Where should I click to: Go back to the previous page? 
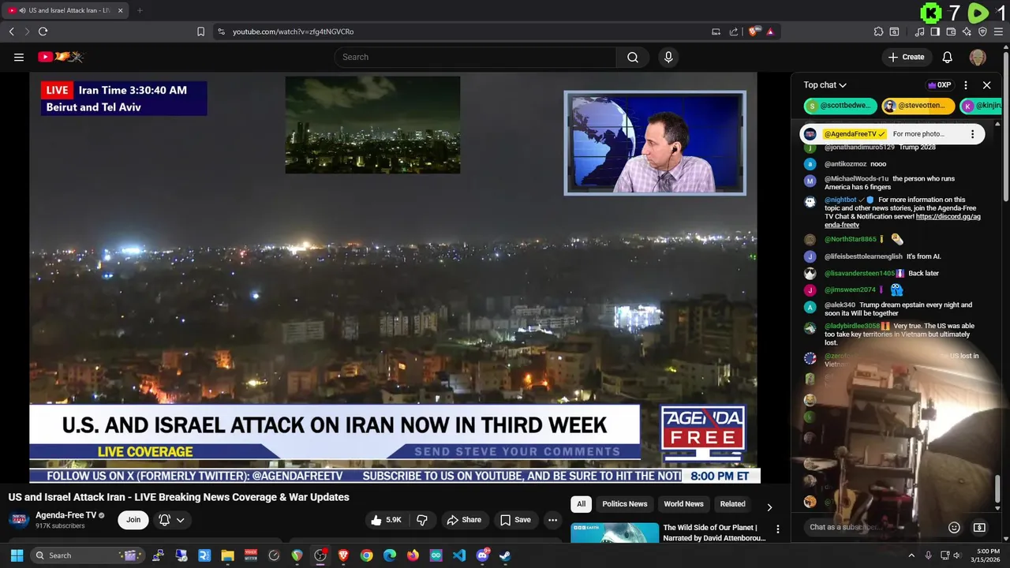coord(11,32)
